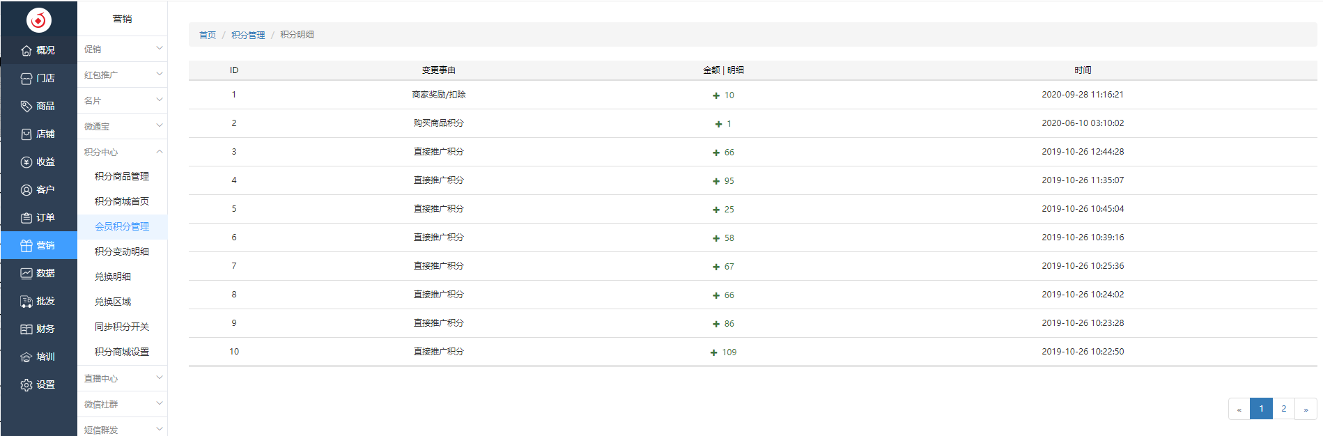Go to the 积分管理 breadcrumb link
The image size is (1323, 436).
click(x=248, y=35)
